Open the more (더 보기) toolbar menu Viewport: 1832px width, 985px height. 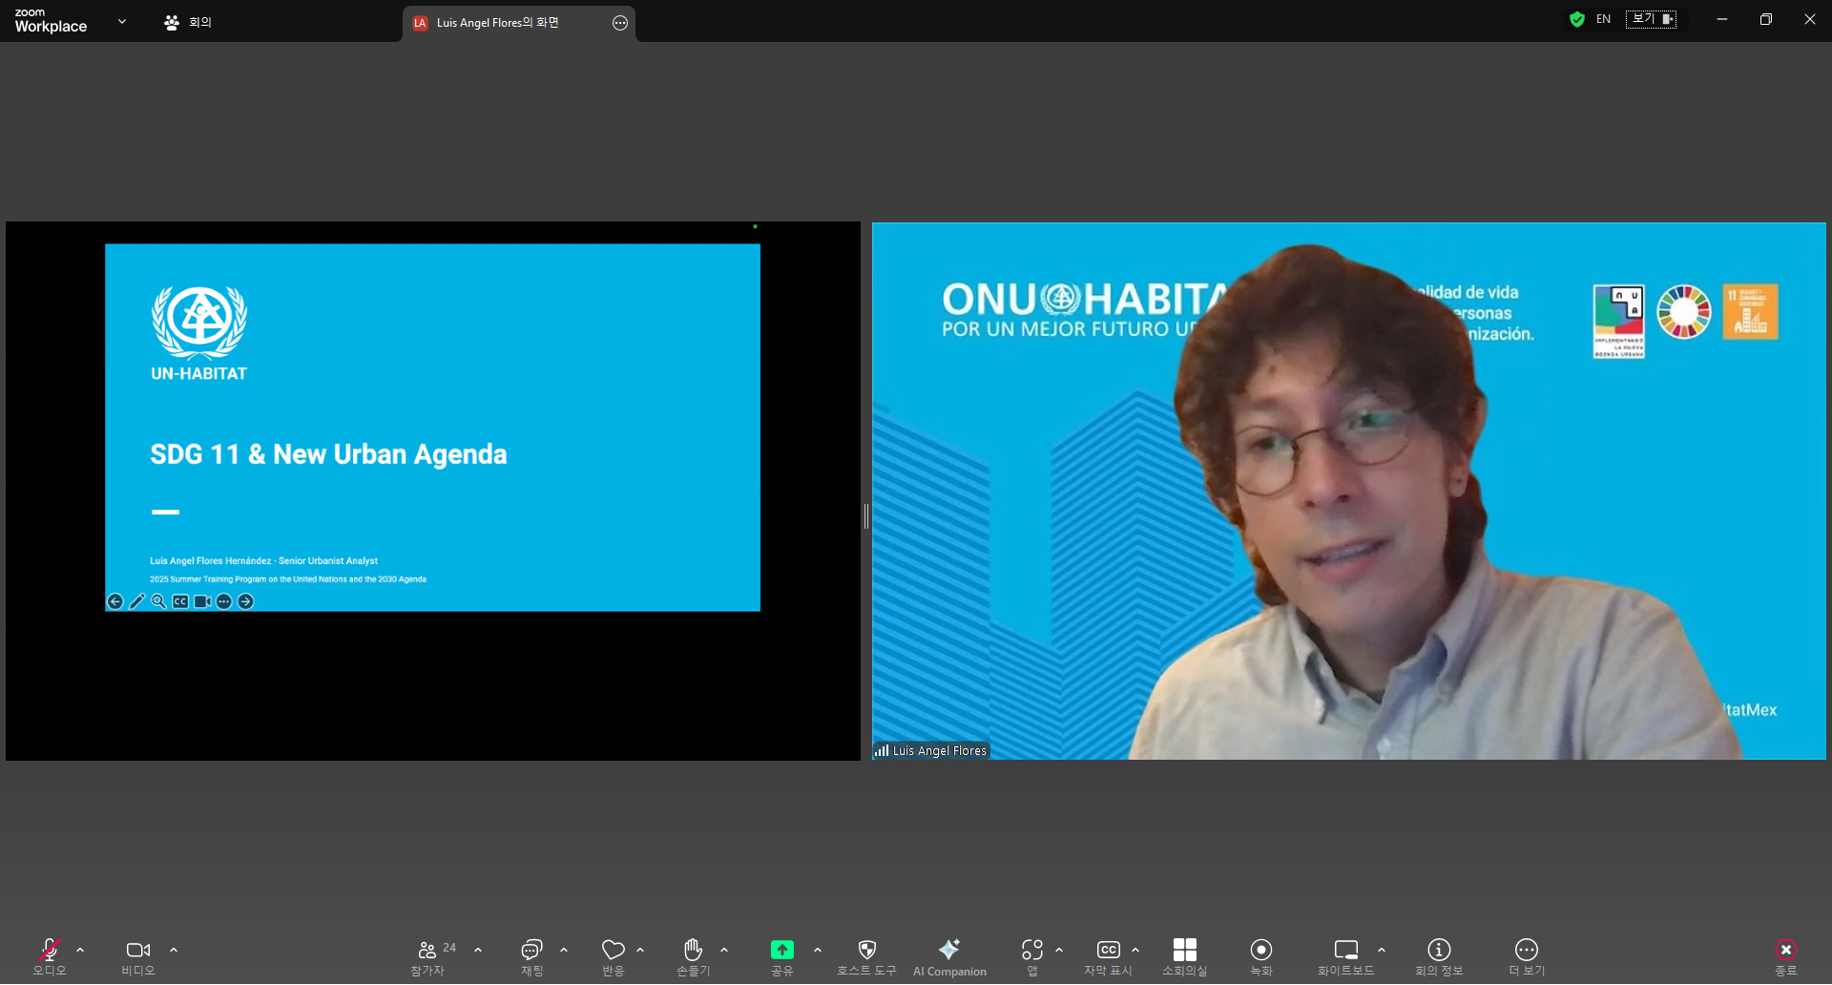coord(1527,957)
